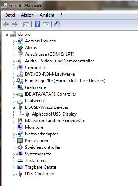
Task: Expand the Netzwerkadapter category
Action: tap(14, 134)
